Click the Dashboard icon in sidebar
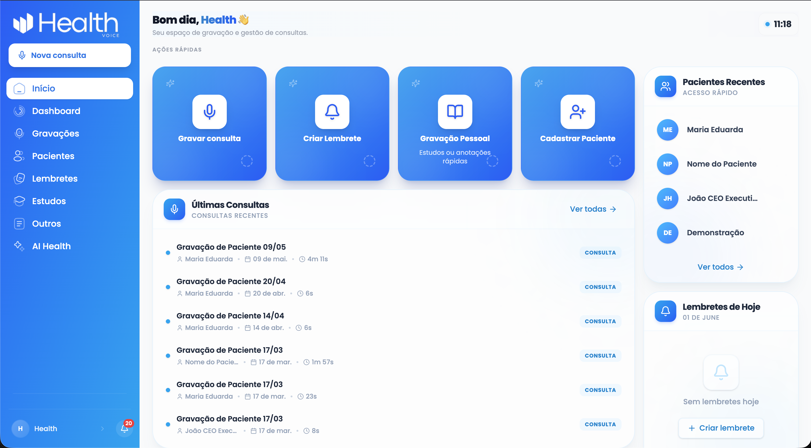811x448 pixels. tap(19, 111)
